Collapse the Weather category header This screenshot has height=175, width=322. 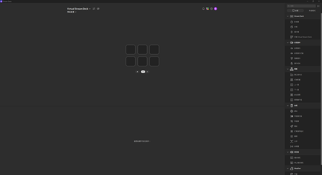coord(303,168)
